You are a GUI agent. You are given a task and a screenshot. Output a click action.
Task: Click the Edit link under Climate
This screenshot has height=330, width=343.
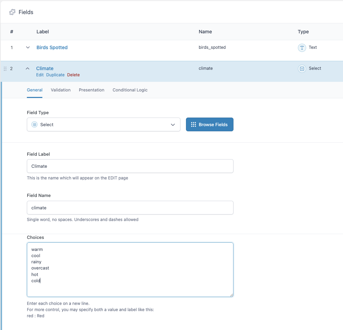(40, 75)
